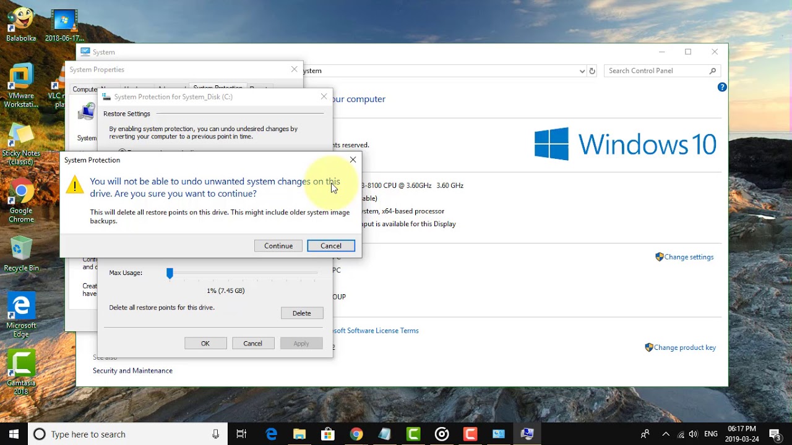Image resolution: width=792 pixels, height=445 pixels.
Task: Click the search magnifier in Control Panel
Action: click(713, 71)
